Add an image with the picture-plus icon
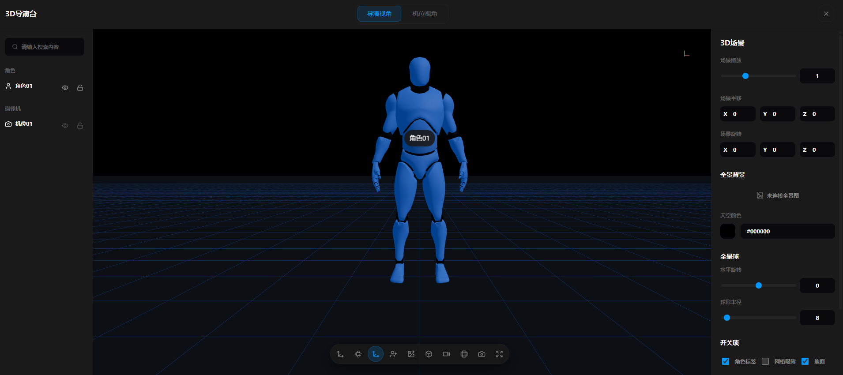Image resolution: width=843 pixels, height=375 pixels. (411, 354)
